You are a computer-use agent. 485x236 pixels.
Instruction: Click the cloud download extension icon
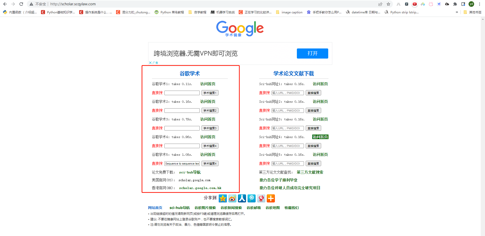(x=447, y=4)
